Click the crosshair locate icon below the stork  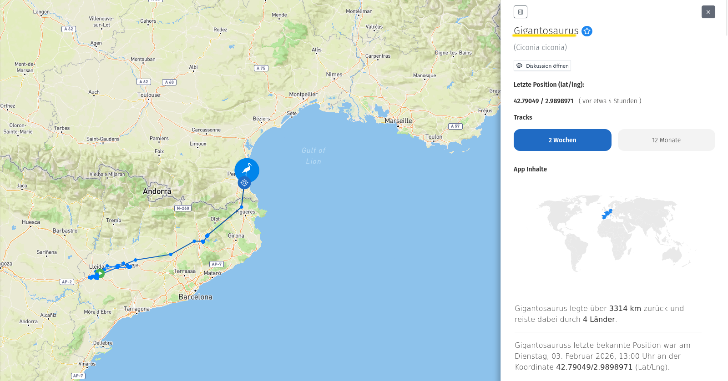click(244, 183)
